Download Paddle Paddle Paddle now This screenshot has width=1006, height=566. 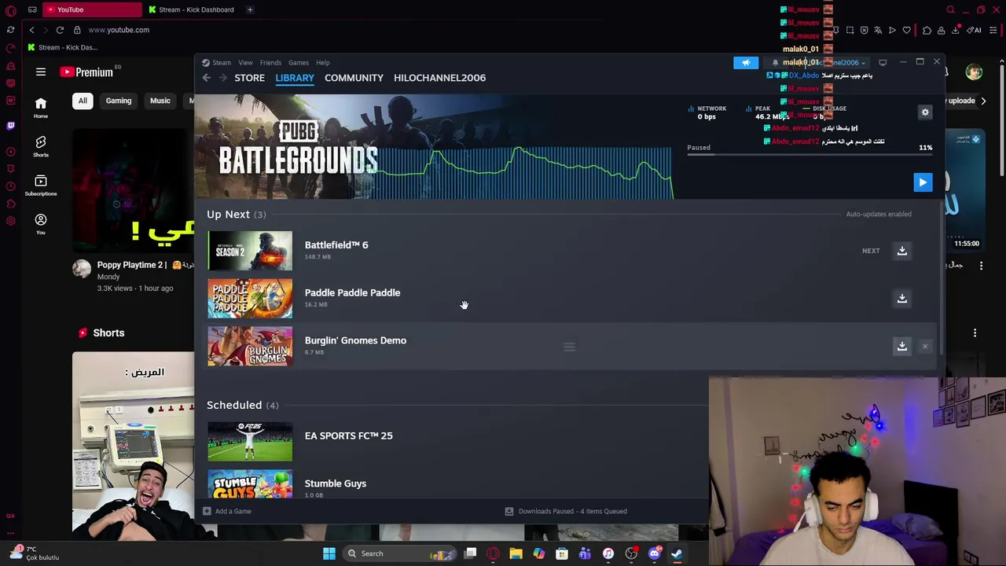(x=902, y=299)
